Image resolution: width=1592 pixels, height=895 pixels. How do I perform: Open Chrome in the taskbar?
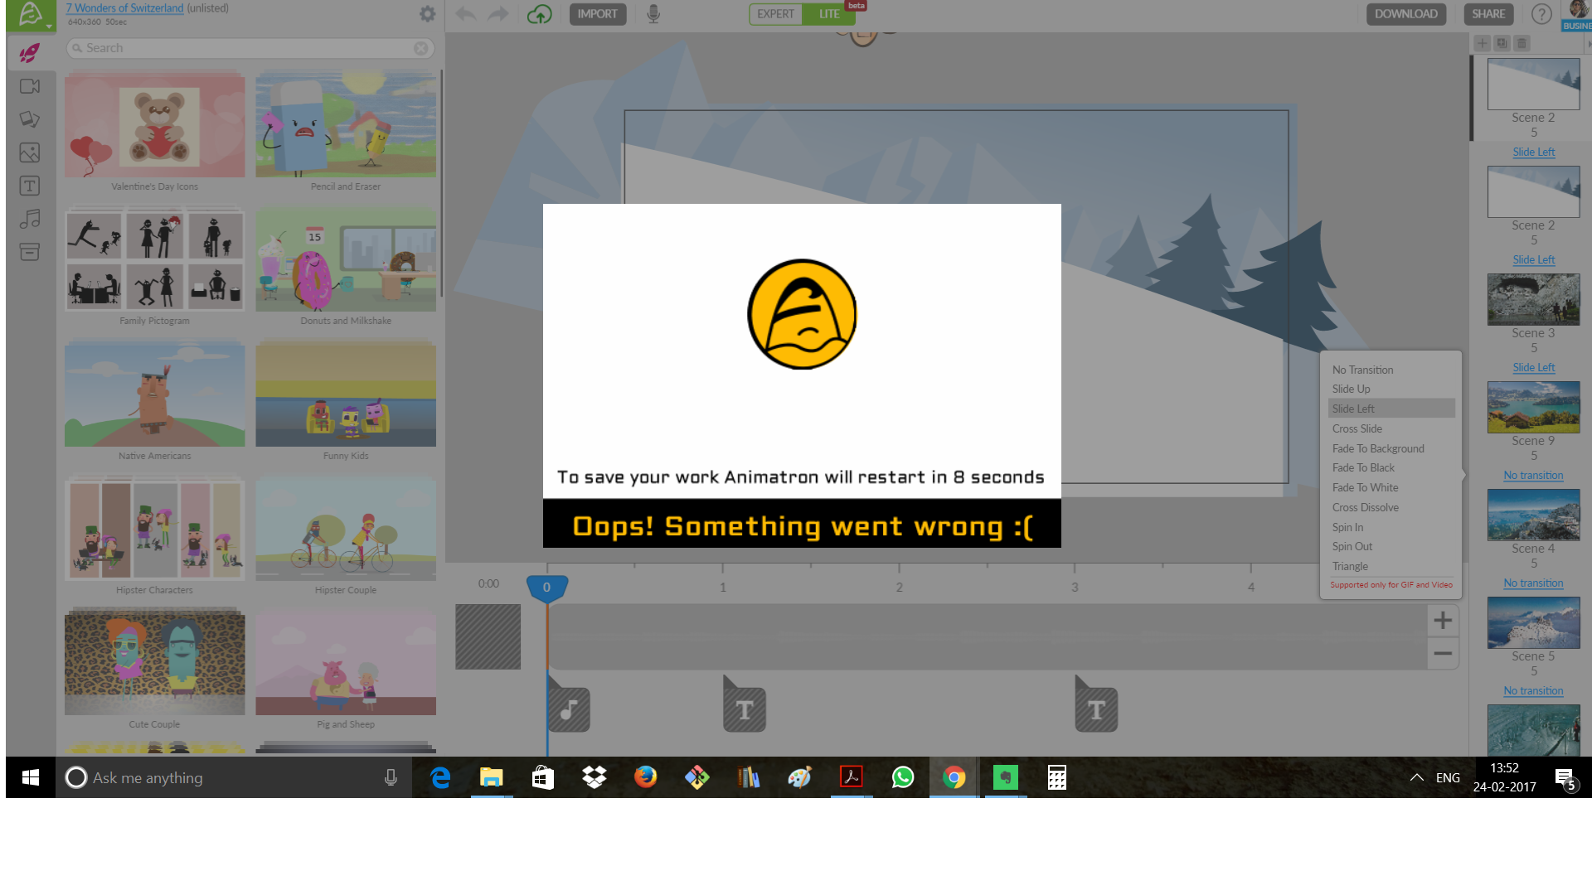click(954, 777)
